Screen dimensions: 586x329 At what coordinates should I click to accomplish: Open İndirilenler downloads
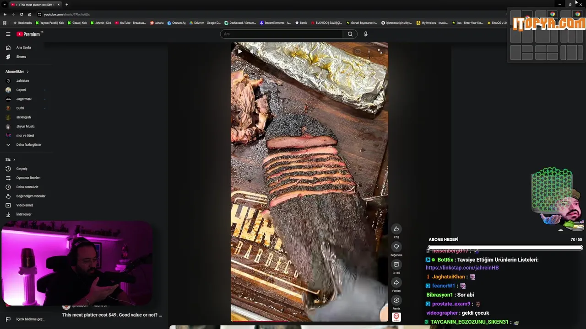tap(24, 214)
